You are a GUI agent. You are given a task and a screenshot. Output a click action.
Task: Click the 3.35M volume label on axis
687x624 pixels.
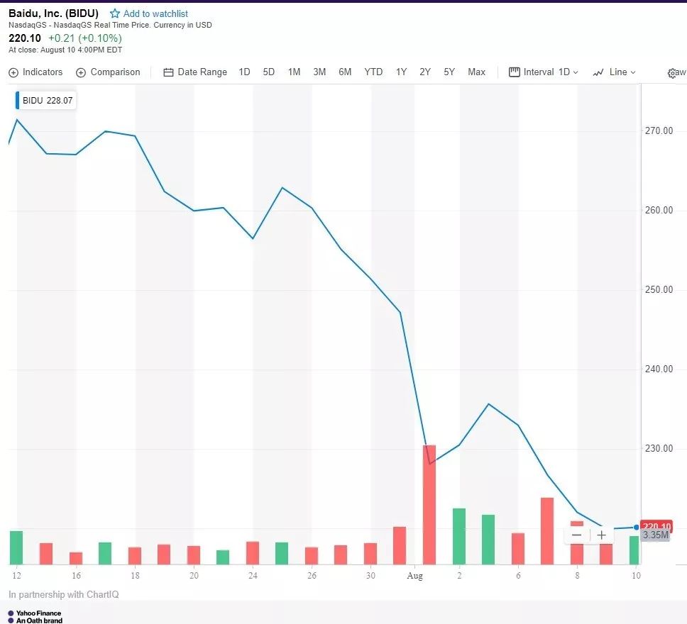tap(656, 535)
